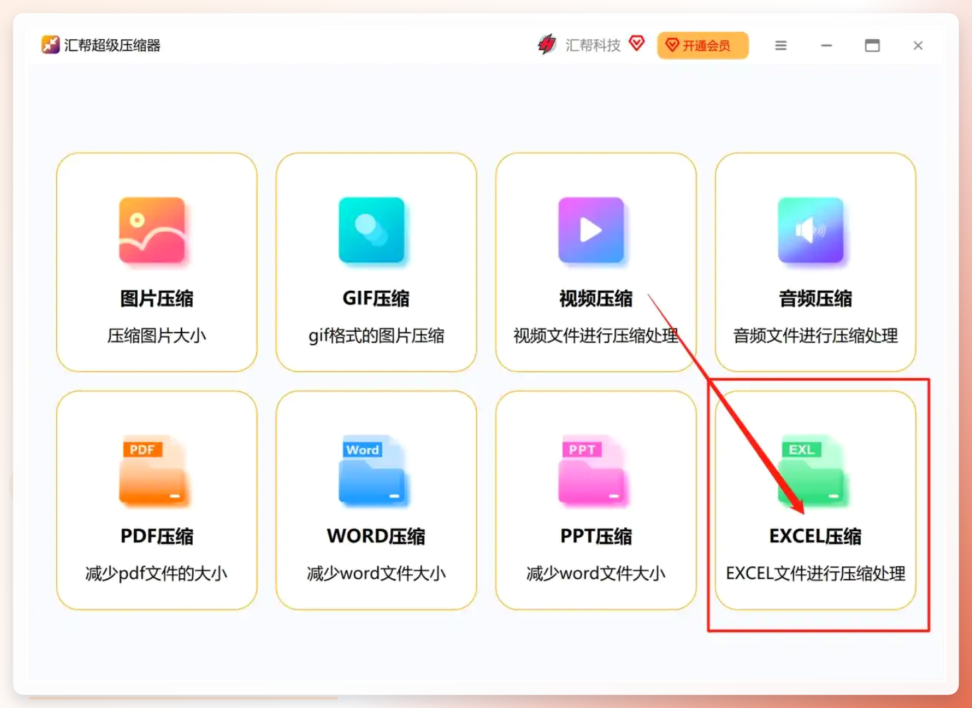Click the 开通会员 membership button
This screenshot has width=972, height=708.
[703, 45]
